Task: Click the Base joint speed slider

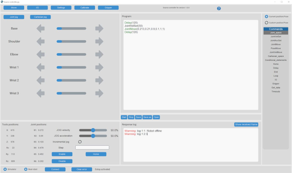Action: tap(71, 28)
